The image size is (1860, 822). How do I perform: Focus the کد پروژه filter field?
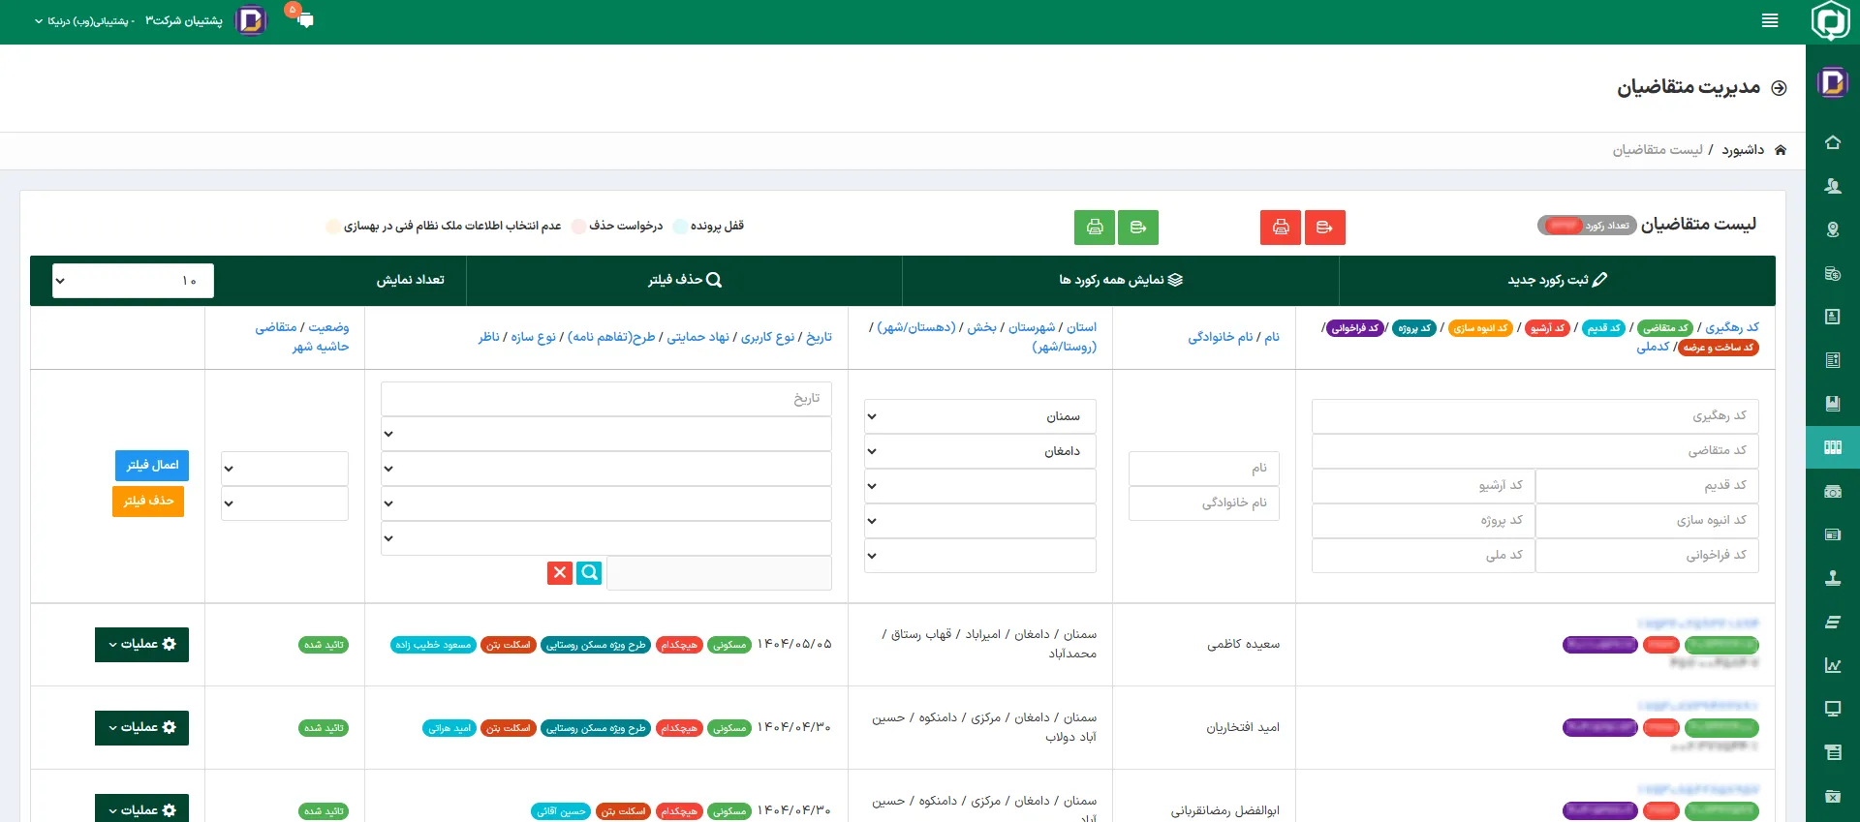pyautogui.click(x=1424, y=521)
